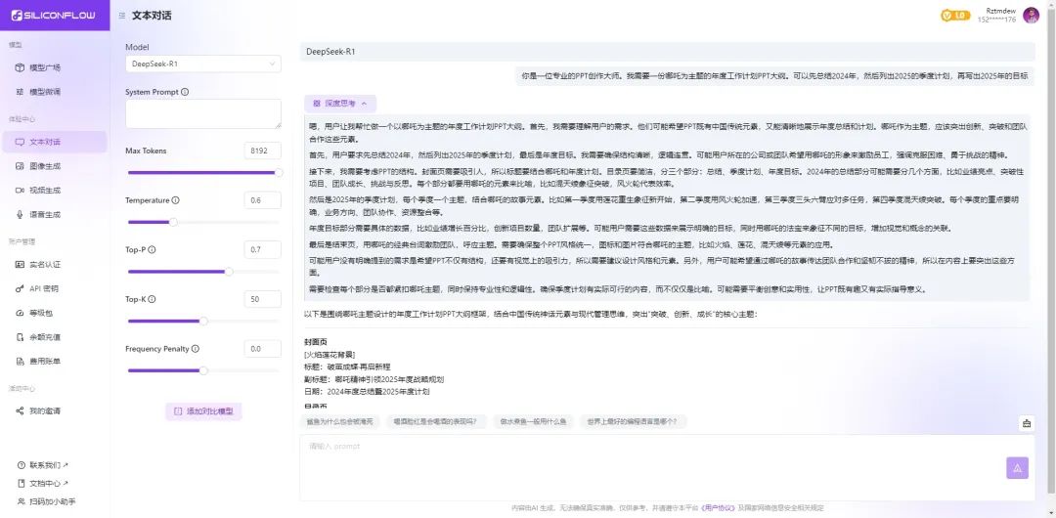Click 模型广场 cube icon

(x=20, y=67)
